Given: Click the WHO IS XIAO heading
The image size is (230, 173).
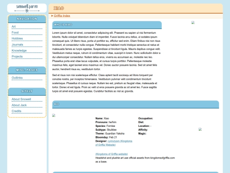Looking at the screenshot, I should (63, 25).
